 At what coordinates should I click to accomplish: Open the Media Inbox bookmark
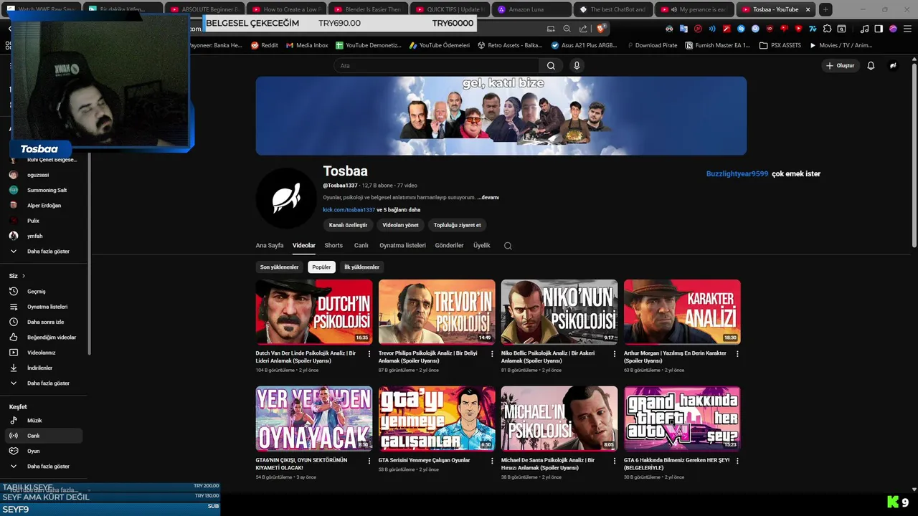click(x=307, y=45)
